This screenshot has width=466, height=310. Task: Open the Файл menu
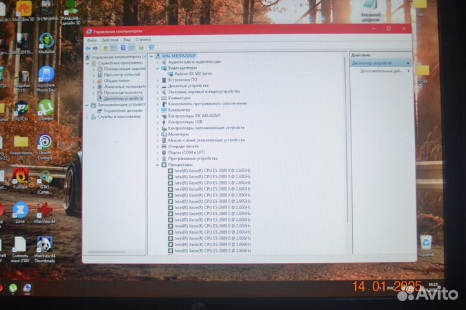point(91,40)
